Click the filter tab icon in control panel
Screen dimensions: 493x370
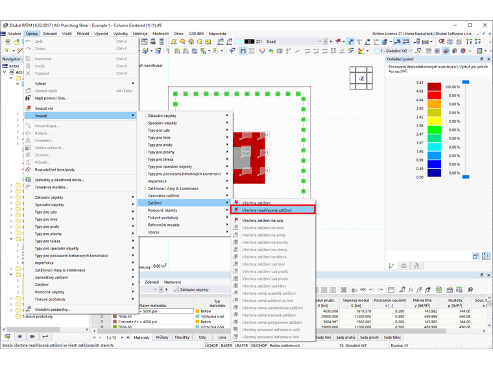(x=416, y=266)
